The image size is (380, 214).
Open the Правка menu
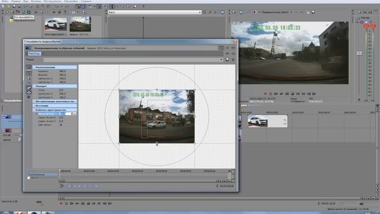tap(16, 1)
